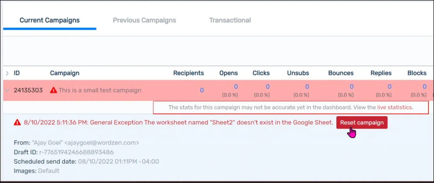
Task: Click the Clicks count value
Action: tap(268, 87)
